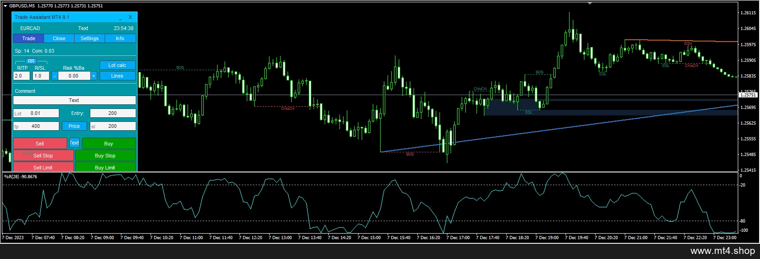Open the GBPUSD,M5 chart dropdown arrow
Viewport: 760px width, 259px height.
click(5, 6)
